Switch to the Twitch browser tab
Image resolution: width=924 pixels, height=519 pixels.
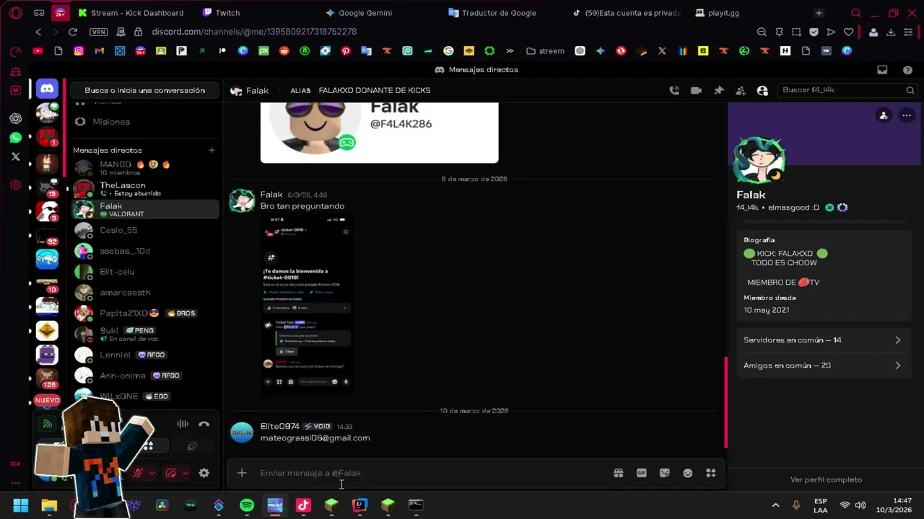222,13
